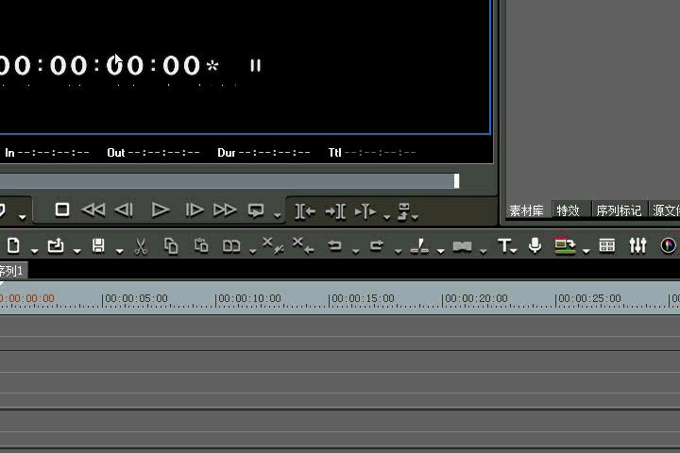Toggle the Bin window icon
This screenshot has width=680, height=453.
coord(606,245)
